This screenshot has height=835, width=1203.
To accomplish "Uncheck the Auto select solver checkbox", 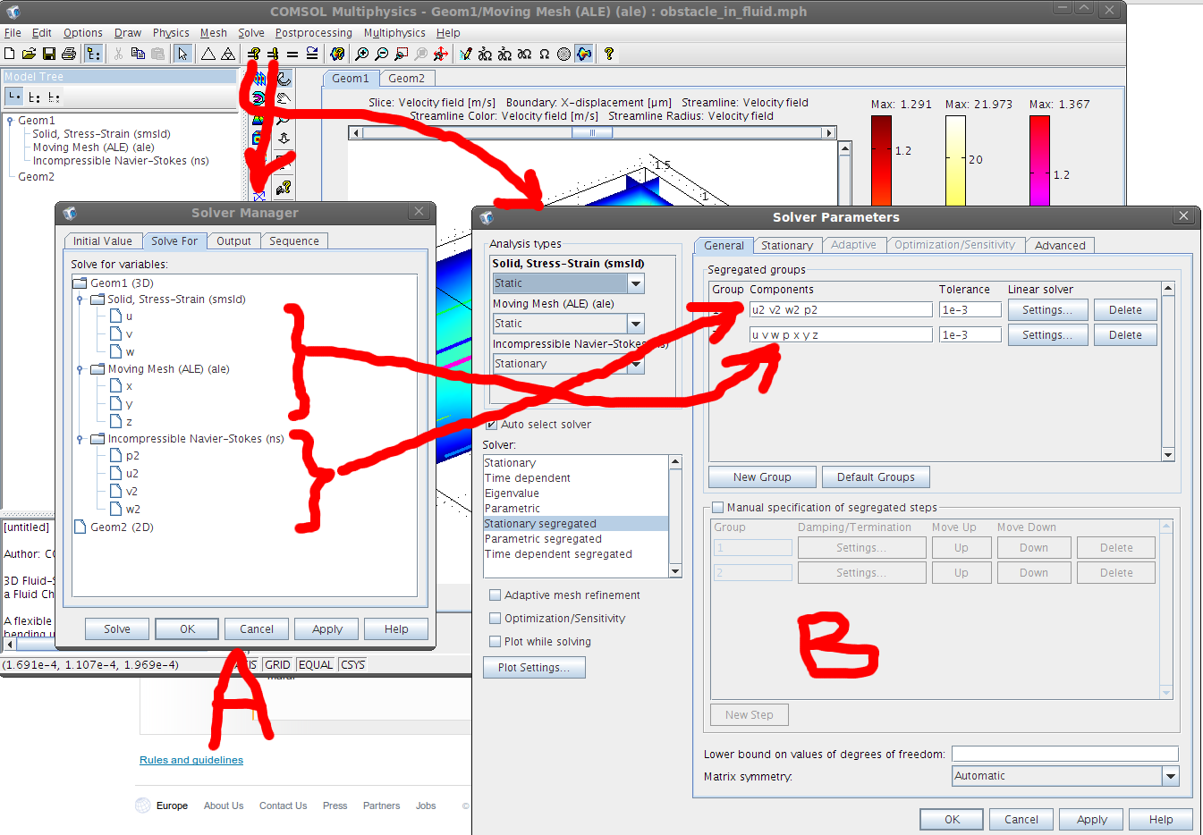I will [491, 425].
